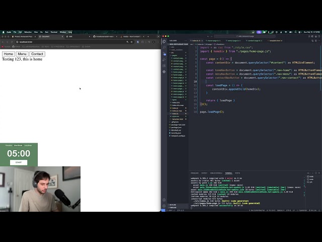This screenshot has height=242, width=322.
Task: Open the Explorer view in VS Code activity bar
Action: pyautogui.click(x=164, y=41)
